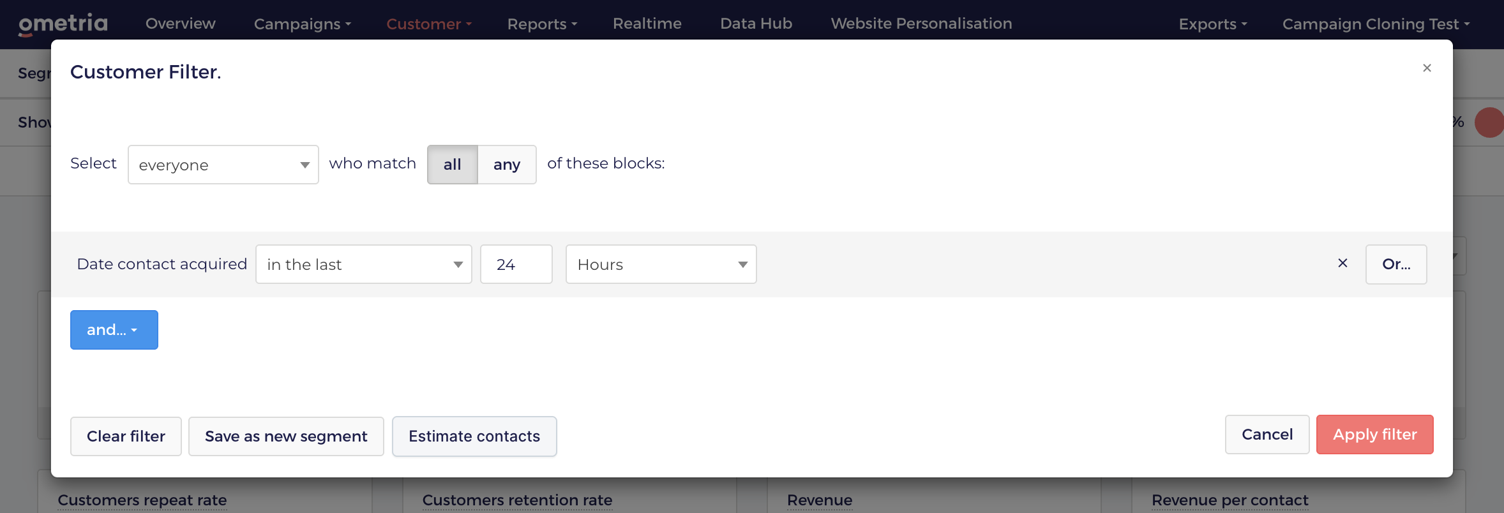1504x513 pixels.
Task: Click the 'Revenue' card heading
Action: (x=820, y=500)
